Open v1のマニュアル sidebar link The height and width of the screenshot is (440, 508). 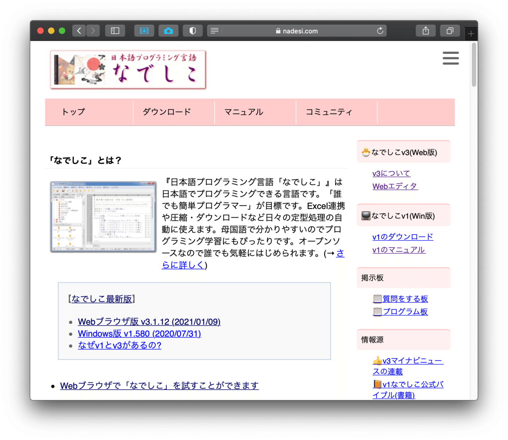(x=399, y=250)
